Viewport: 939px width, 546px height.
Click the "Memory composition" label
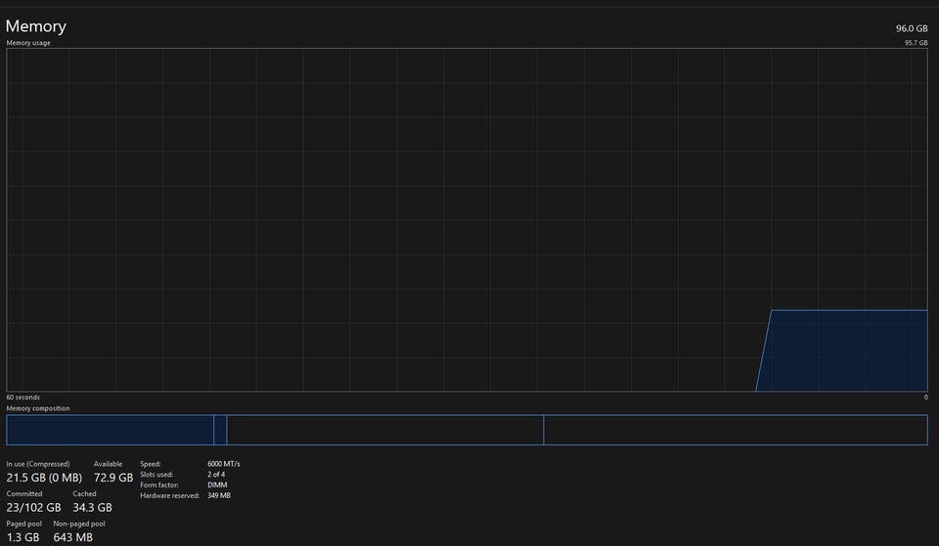pyautogui.click(x=38, y=408)
